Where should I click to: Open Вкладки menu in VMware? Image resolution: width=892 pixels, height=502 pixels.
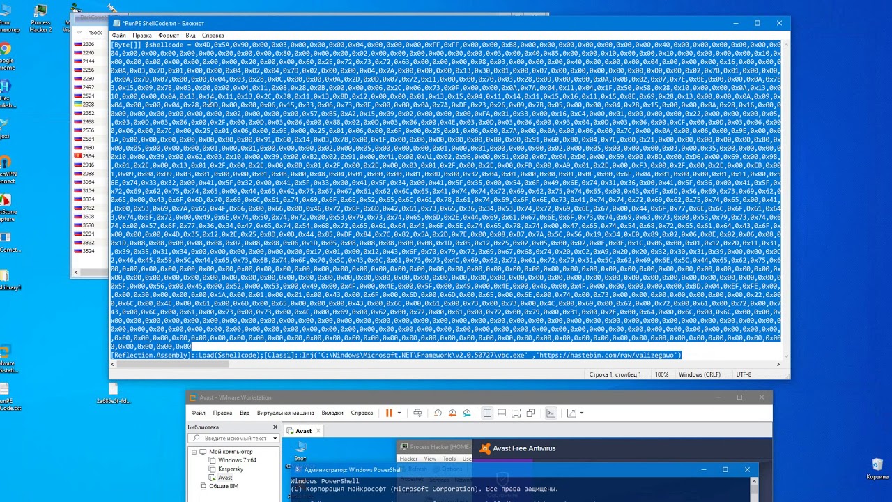tap(332, 413)
